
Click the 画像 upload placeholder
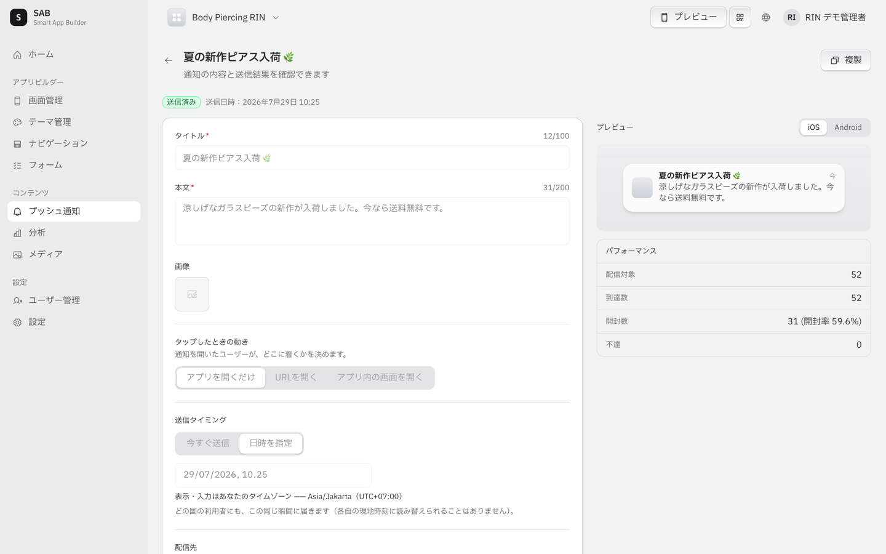(x=192, y=294)
